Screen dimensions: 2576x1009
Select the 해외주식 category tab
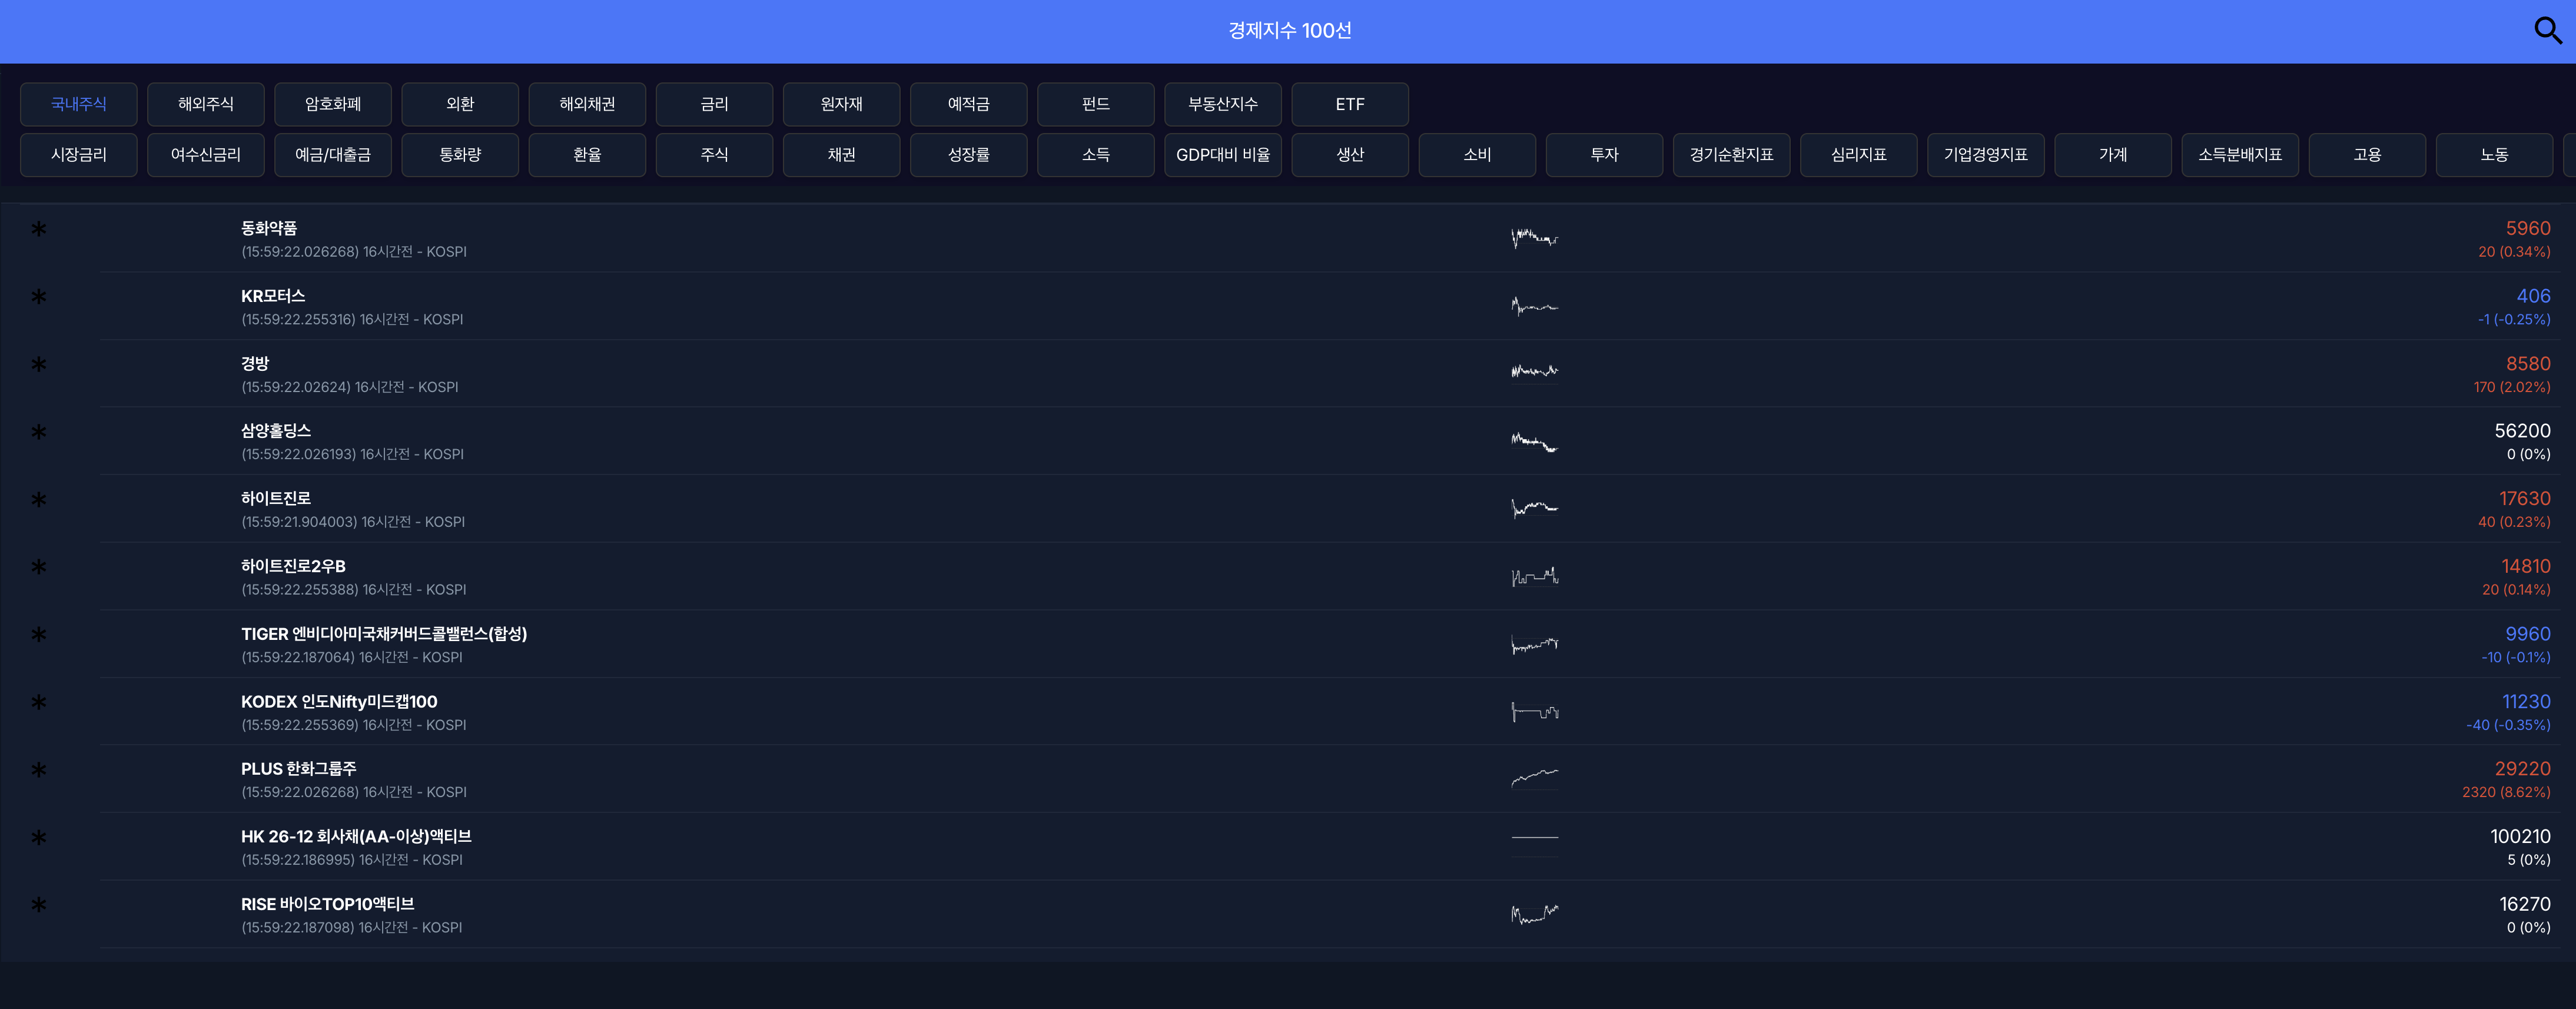click(x=205, y=104)
